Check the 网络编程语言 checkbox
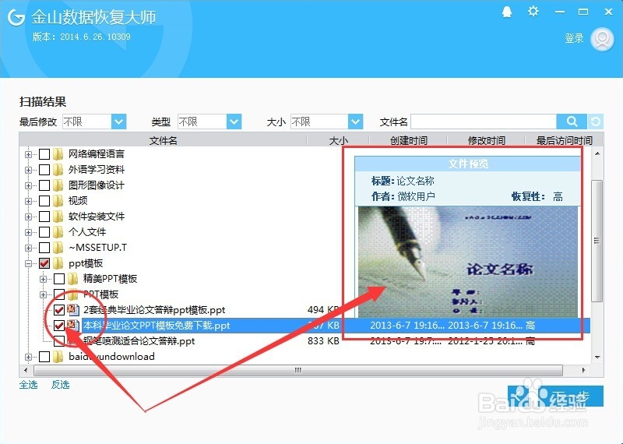 (44, 154)
